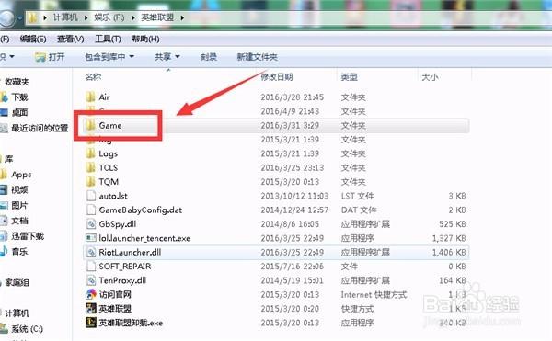Select the lol.launcher_tencent.exe icon

(x=91, y=238)
